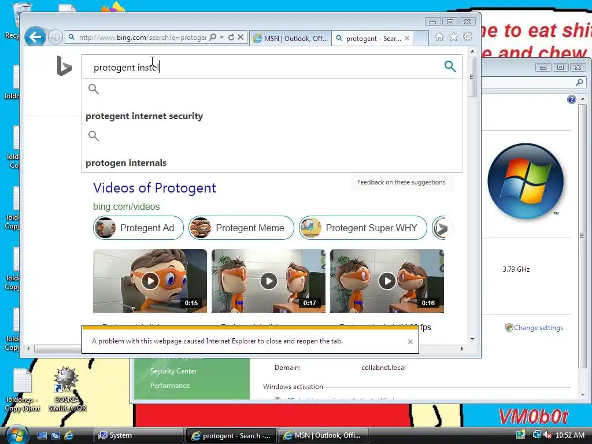The width and height of the screenshot is (592, 444).
Task: Click the taskbar clock showing 10:52 AM
Action: [x=570, y=435]
